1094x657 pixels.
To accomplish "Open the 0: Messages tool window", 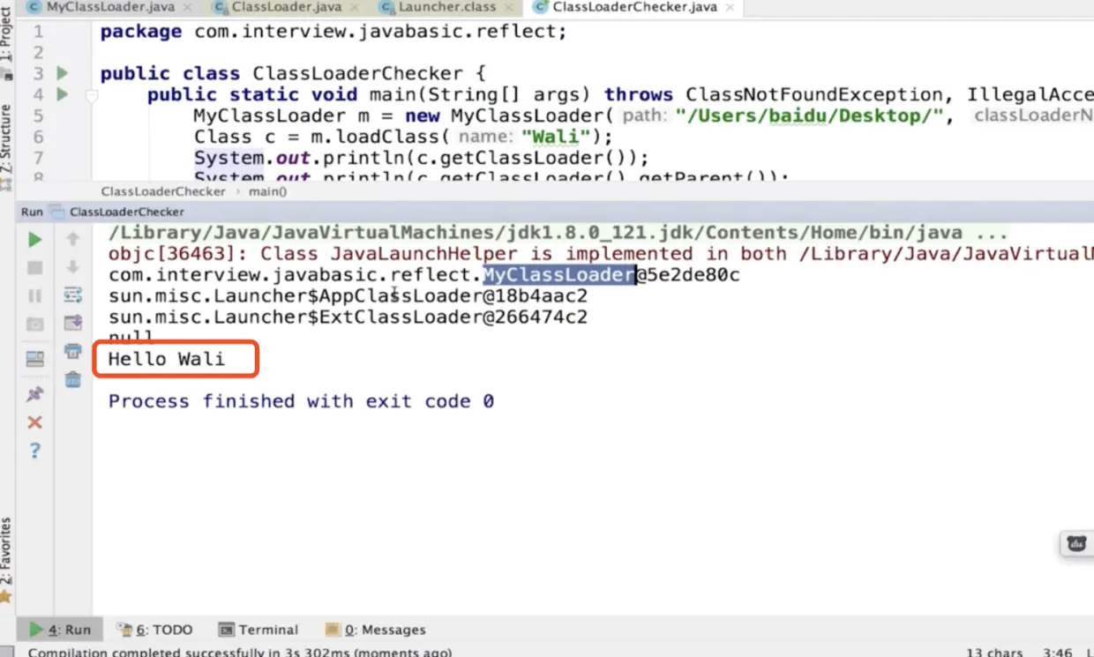I will pyautogui.click(x=375, y=630).
